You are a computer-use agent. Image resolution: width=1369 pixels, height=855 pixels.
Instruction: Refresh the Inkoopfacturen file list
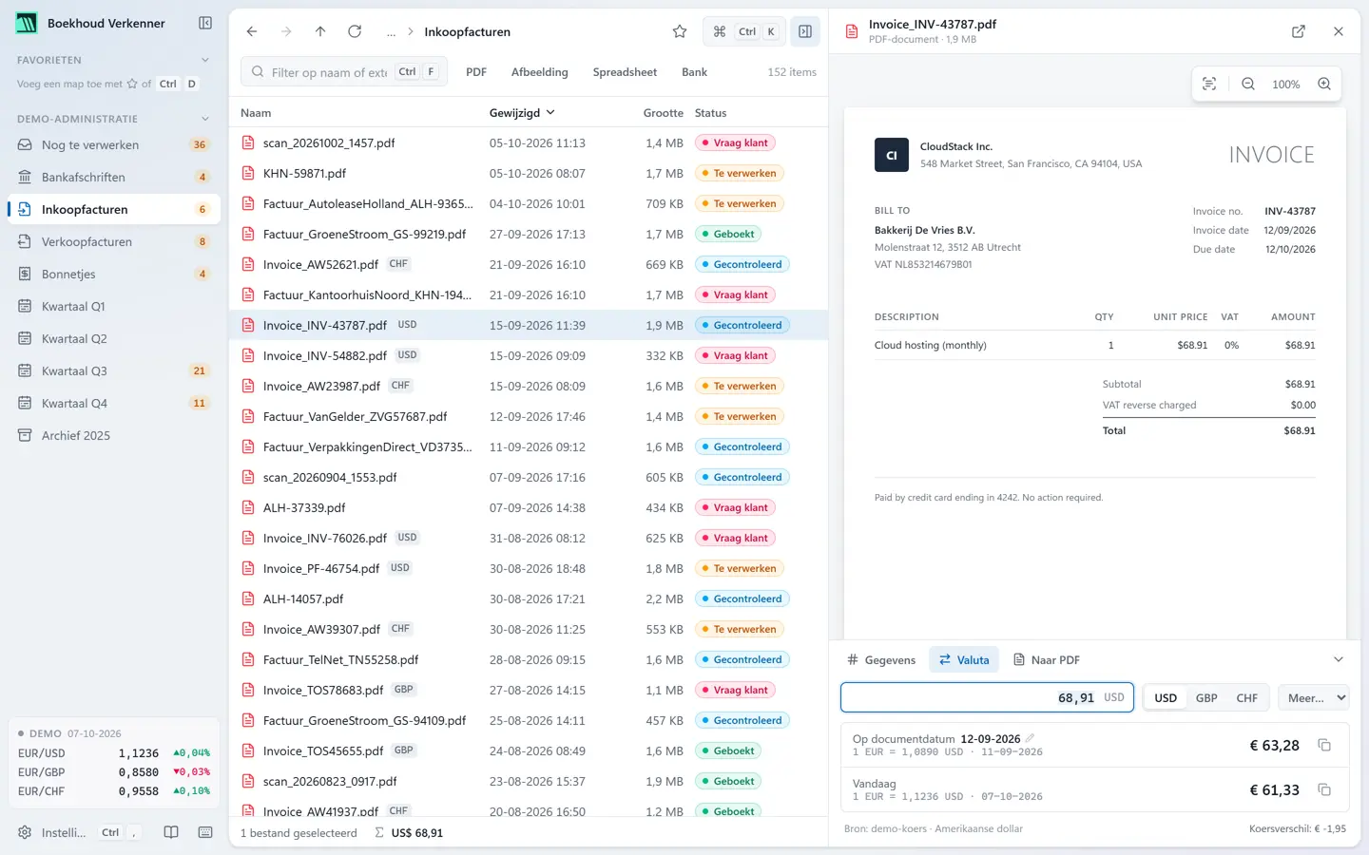click(x=355, y=31)
